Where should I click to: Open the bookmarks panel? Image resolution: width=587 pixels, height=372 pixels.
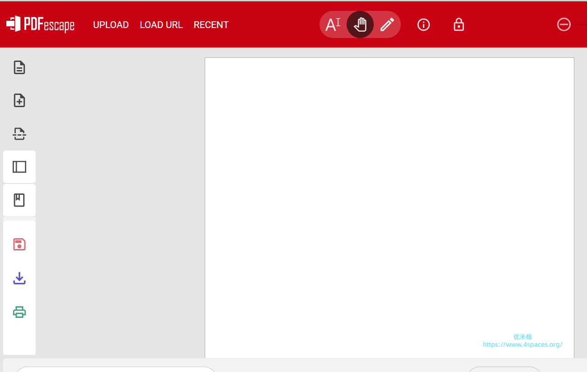(x=19, y=200)
